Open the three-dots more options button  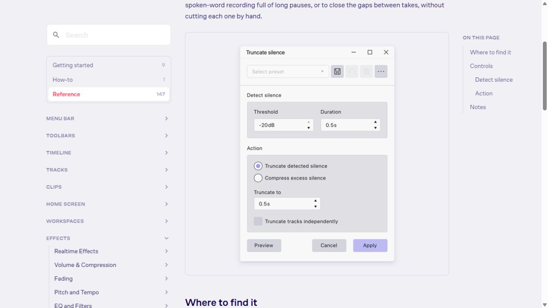[381, 71]
